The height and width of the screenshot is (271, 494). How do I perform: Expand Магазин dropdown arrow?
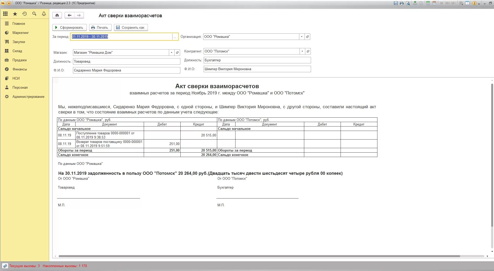171,53
